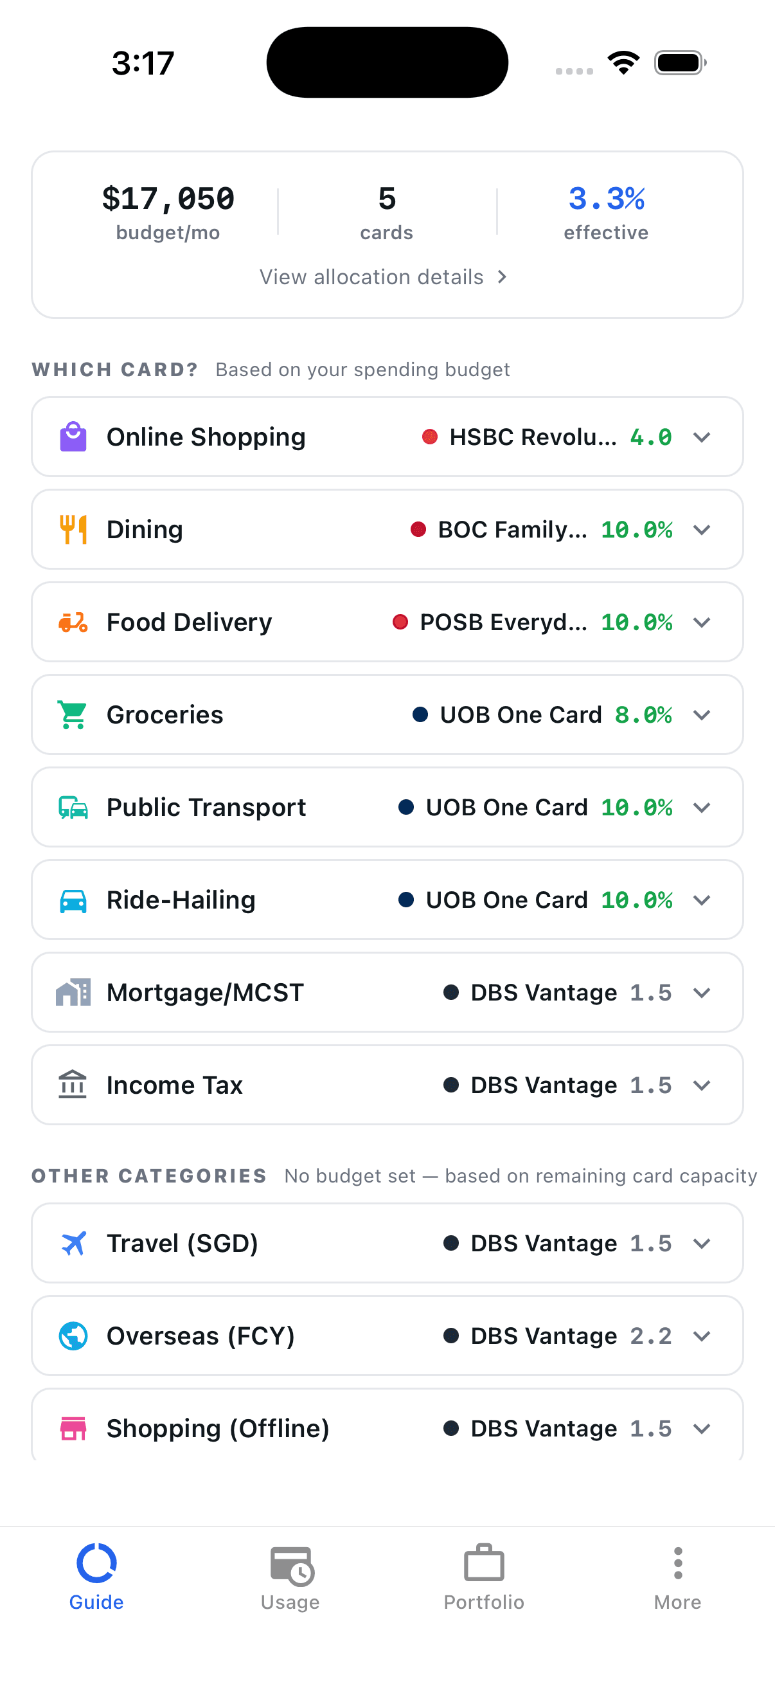Tap the Groceries cart icon
Image resolution: width=775 pixels, height=1686 pixels.
73,715
